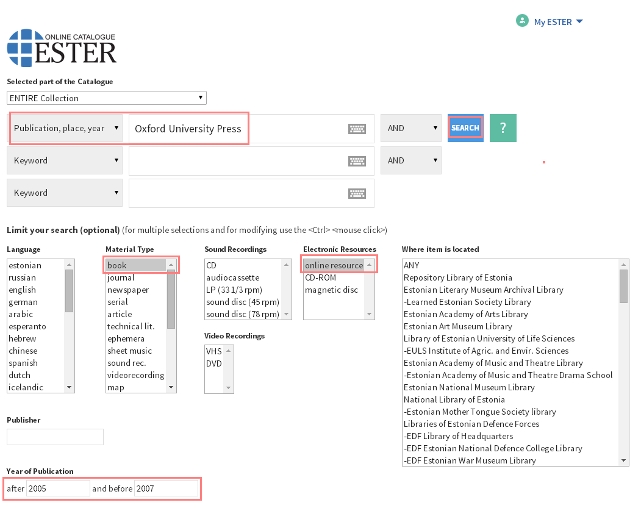641x508 pixels.
Task: Open the third row Keyword field selector
Action: point(65,193)
